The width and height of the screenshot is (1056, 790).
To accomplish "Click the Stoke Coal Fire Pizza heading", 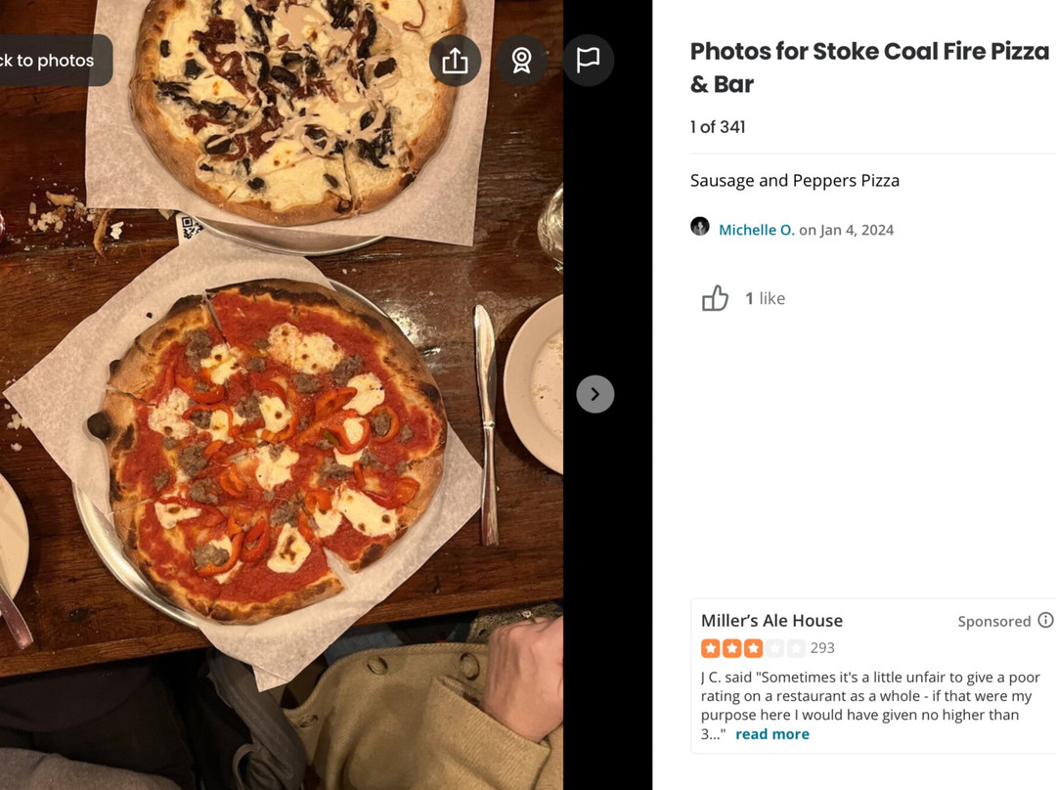I will [868, 66].
